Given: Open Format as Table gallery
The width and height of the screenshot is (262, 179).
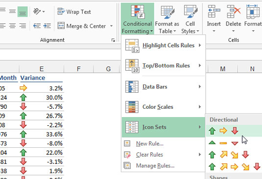Looking at the screenshot, I should point(167,19).
